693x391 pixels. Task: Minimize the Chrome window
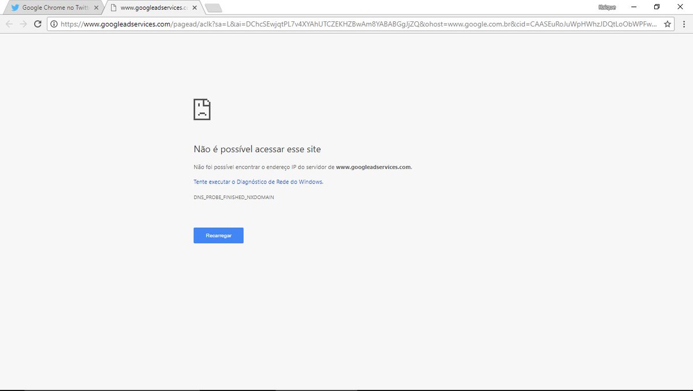634,7
